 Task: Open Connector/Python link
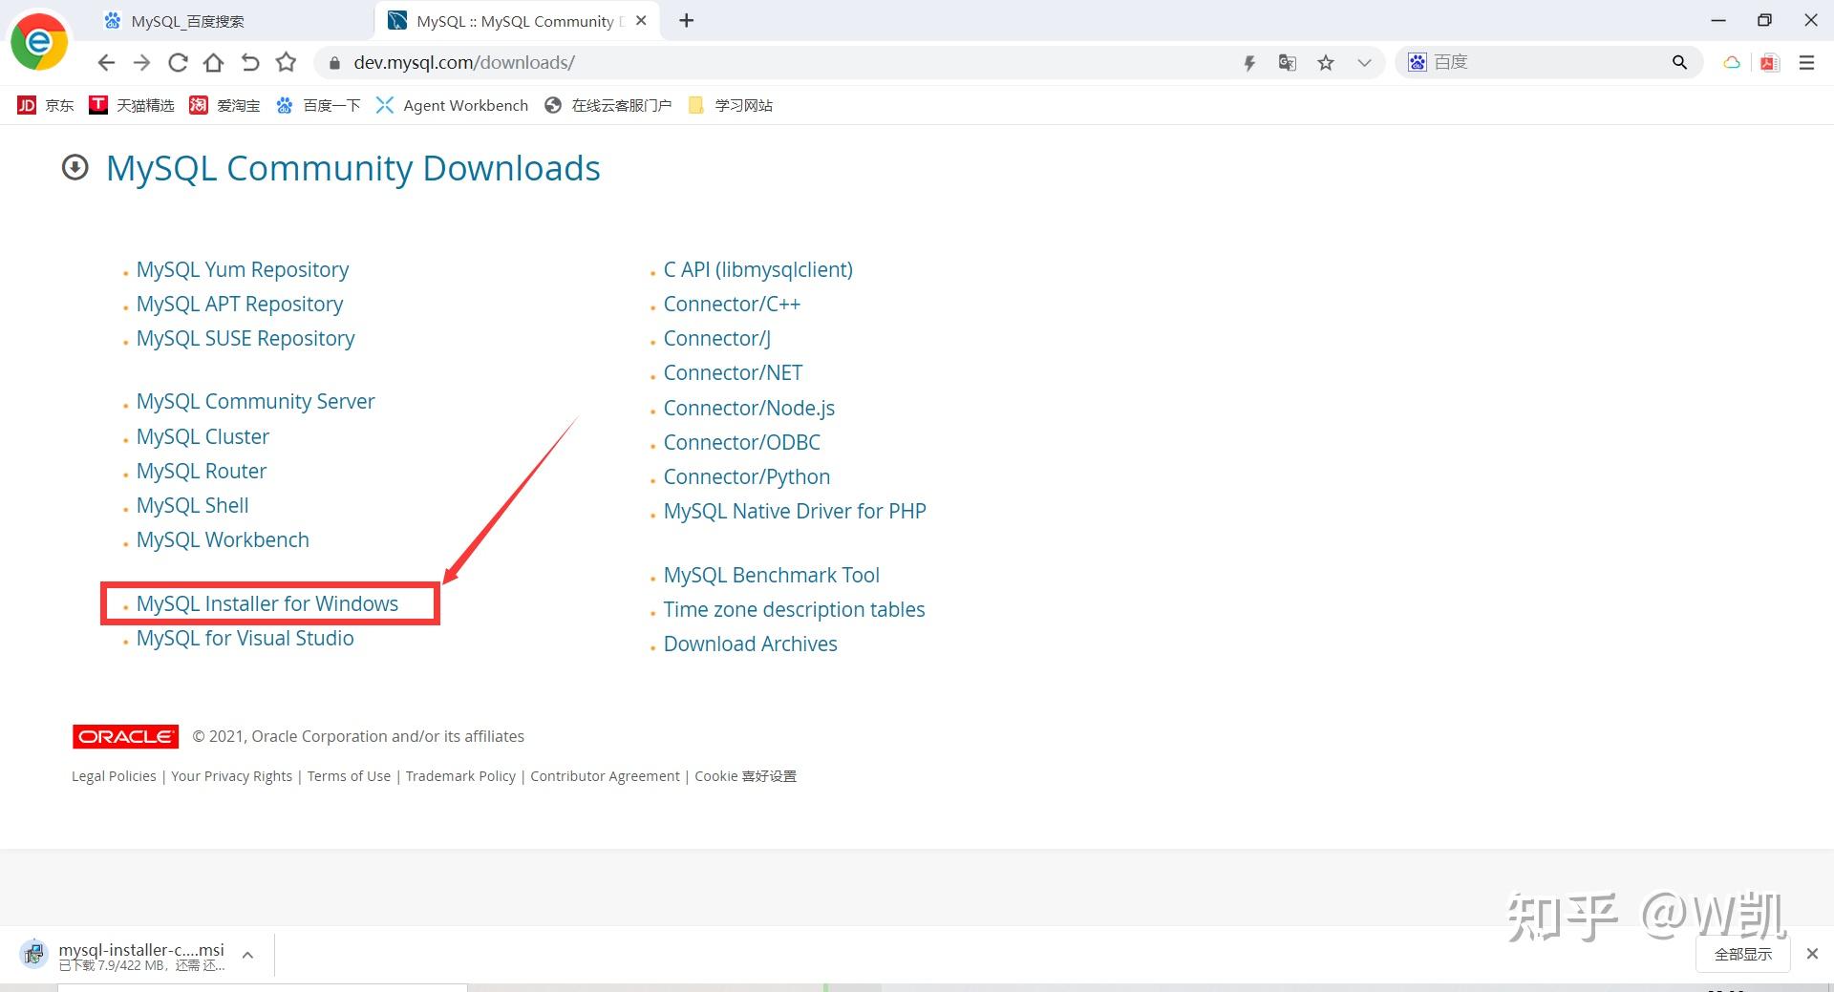click(747, 476)
